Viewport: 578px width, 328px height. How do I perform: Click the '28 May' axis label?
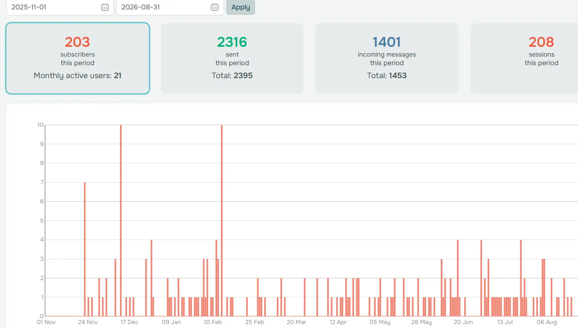(x=422, y=322)
